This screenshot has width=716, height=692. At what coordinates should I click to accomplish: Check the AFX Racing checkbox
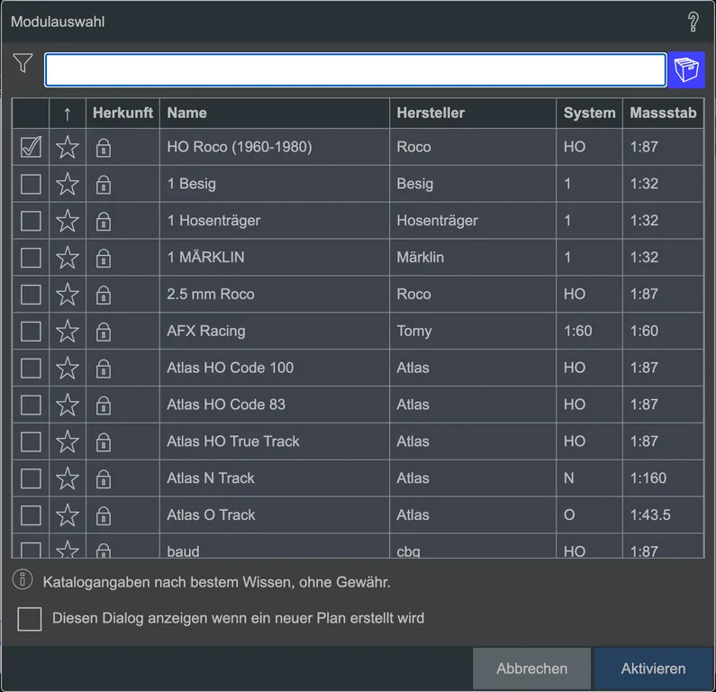(31, 332)
